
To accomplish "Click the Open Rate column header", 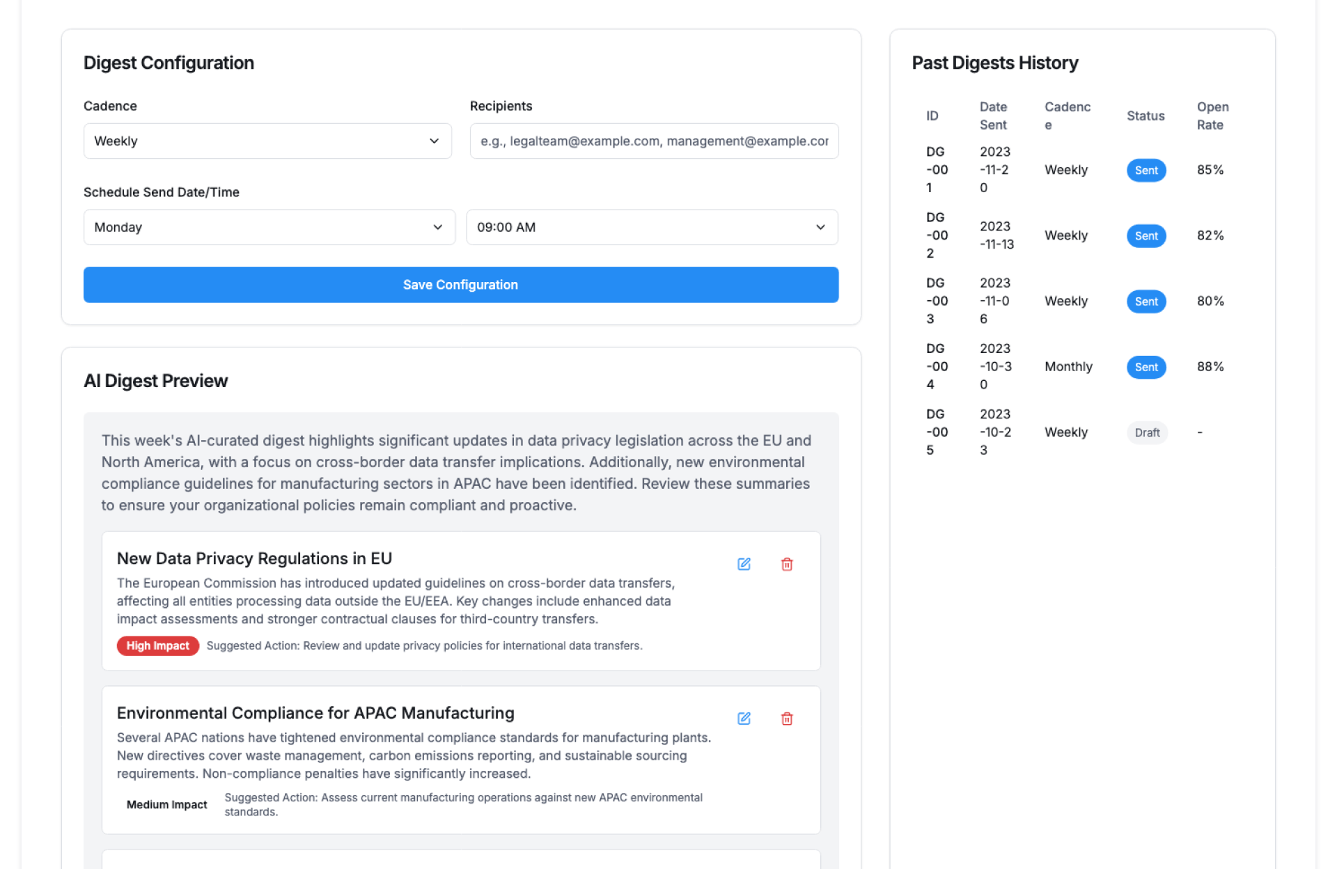I will [1212, 116].
